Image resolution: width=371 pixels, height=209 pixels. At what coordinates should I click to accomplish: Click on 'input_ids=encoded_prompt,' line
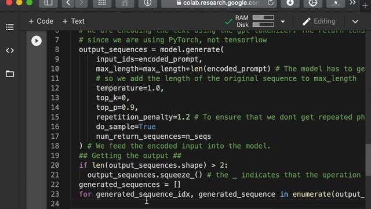pyautogui.click(x=149, y=59)
